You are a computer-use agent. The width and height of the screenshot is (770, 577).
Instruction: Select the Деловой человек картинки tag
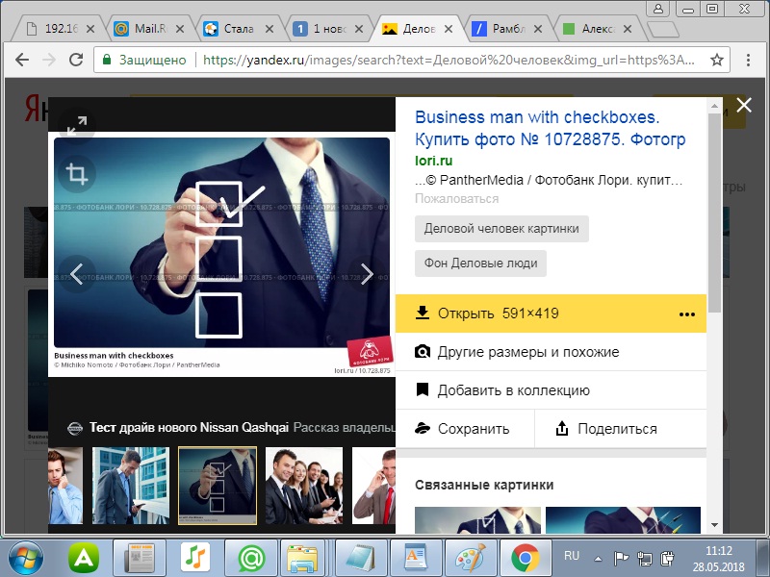[501, 229]
